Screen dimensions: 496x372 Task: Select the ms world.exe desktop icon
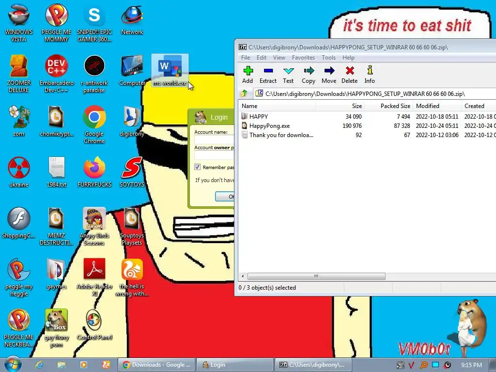[170, 71]
